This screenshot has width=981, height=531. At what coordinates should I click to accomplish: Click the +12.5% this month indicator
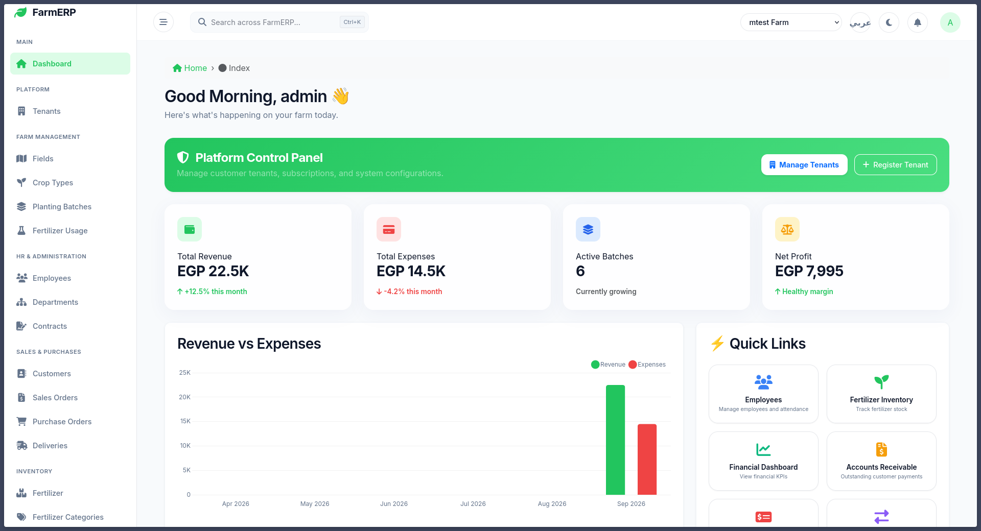click(212, 292)
